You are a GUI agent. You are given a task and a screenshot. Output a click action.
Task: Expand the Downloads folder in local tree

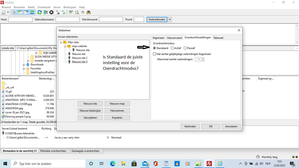(x=24, y=65)
